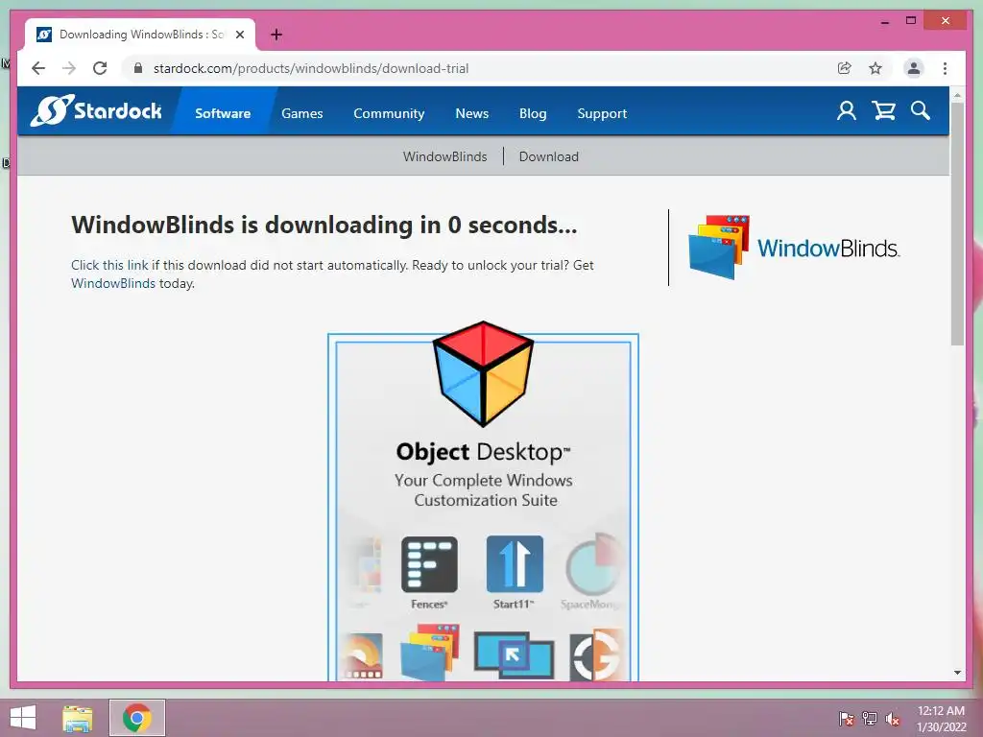983x737 pixels.
Task: Open the Chrome profile avatar
Action: 914,68
